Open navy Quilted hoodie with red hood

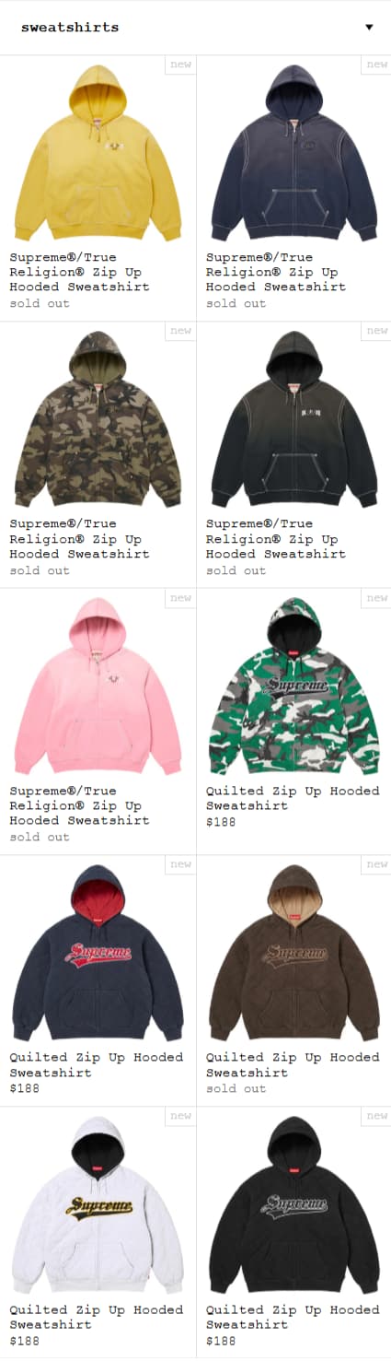[98, 953]
